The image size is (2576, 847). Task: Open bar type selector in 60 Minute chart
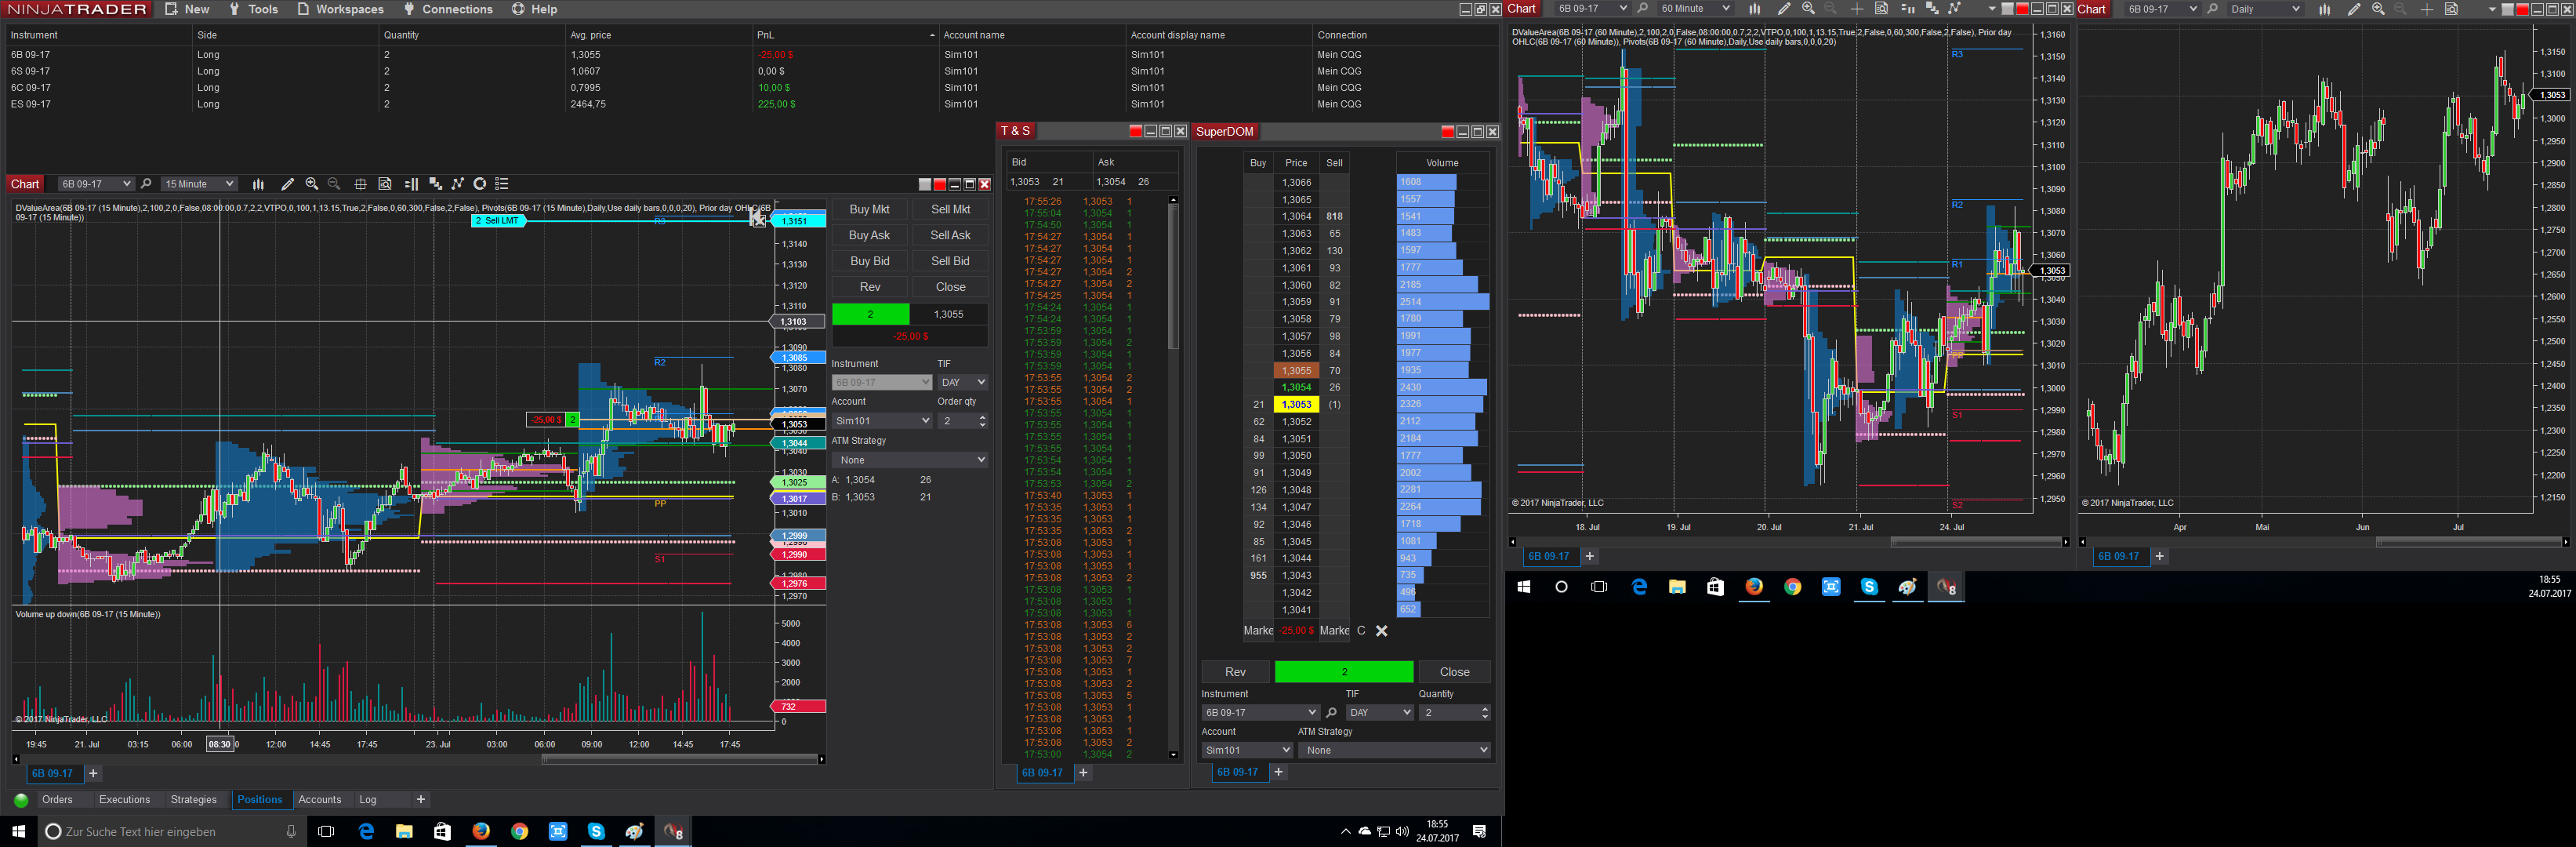click(x=1754, y=9)
